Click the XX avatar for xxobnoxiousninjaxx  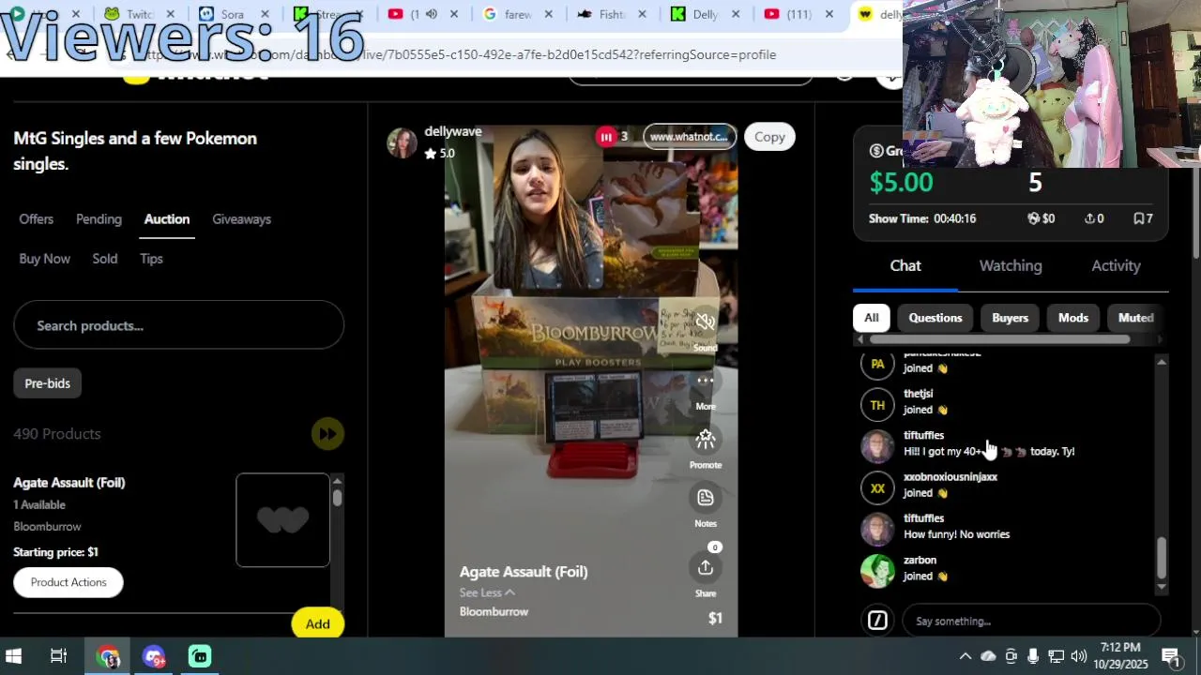[x=877, y=487]
